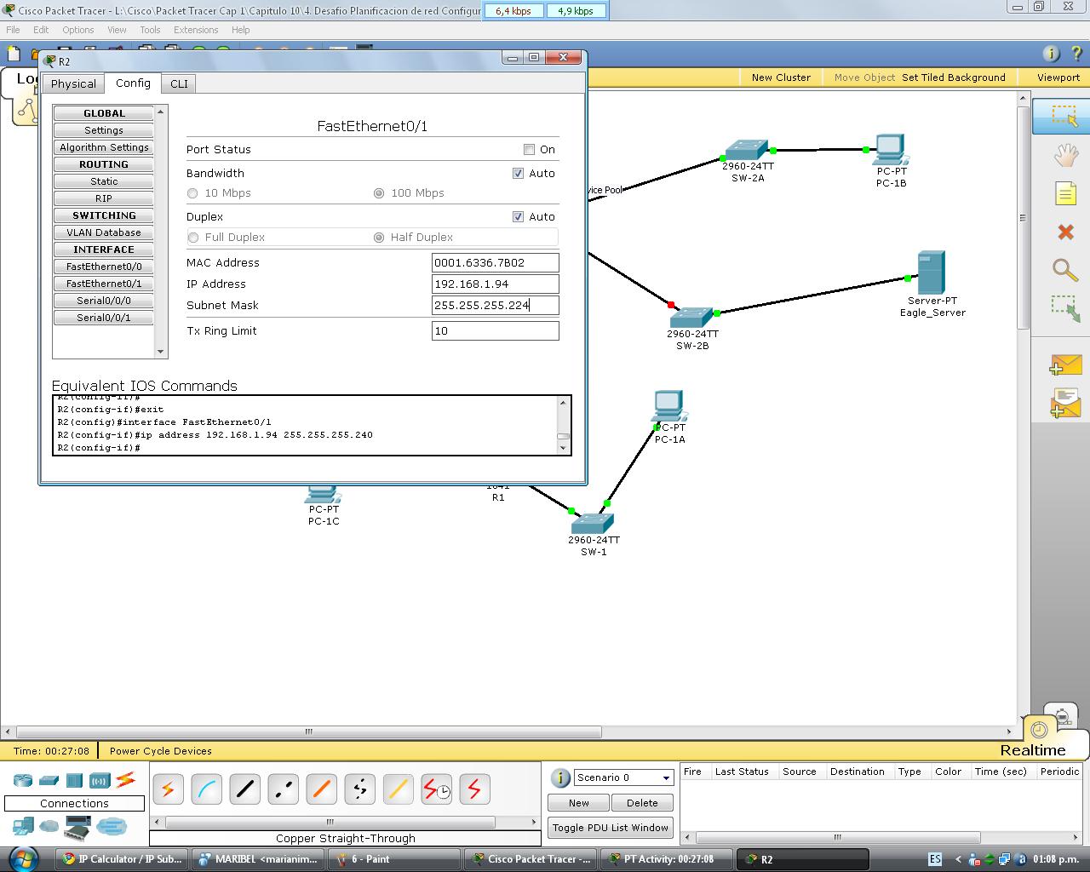Choose the Wireless Devices category

point(100,780)
